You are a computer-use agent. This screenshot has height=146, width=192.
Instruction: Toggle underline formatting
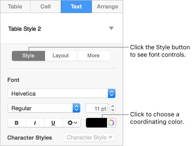53,123
